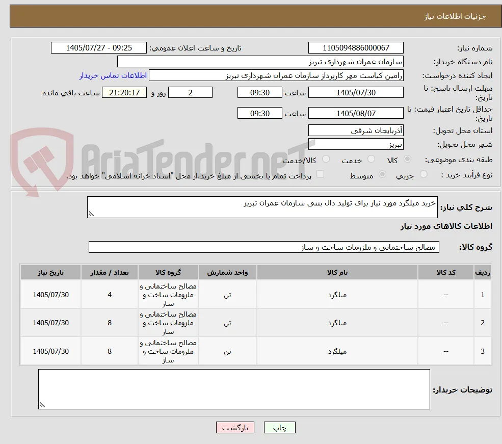
Task: Click date 1405/07/30 in row 2
Action: [50, 323]
